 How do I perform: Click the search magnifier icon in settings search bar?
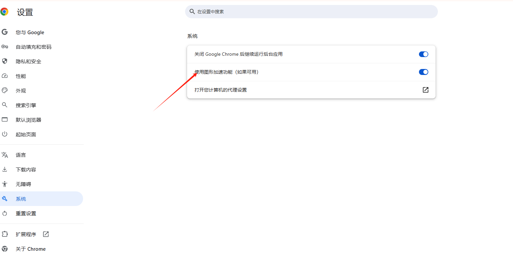tap(192, 12)
